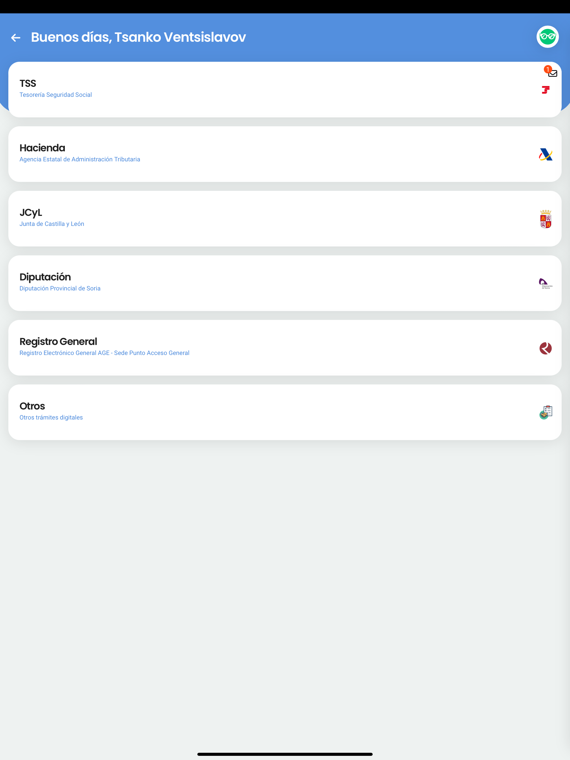
Task: Select the Hacienda title
Action: tap(42, 148)
